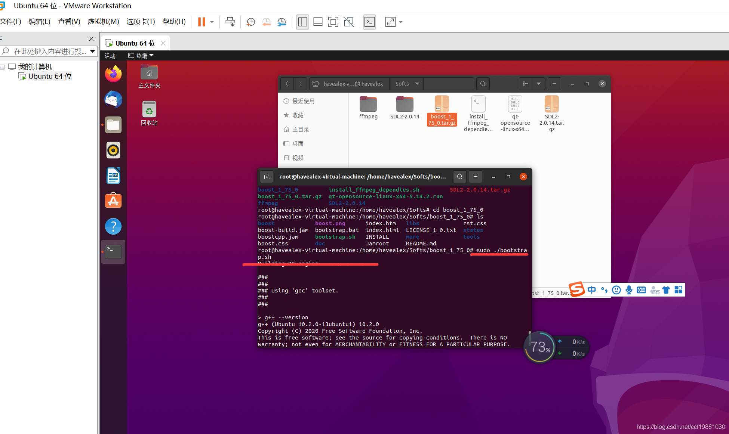Open Sogou emoji picker
This screenshot has width=729, height=434.
pos(616,290)
